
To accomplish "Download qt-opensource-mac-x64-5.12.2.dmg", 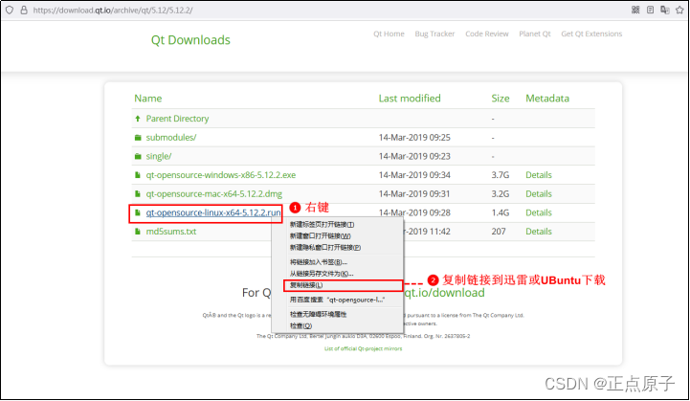I will [x=213, y=193].
